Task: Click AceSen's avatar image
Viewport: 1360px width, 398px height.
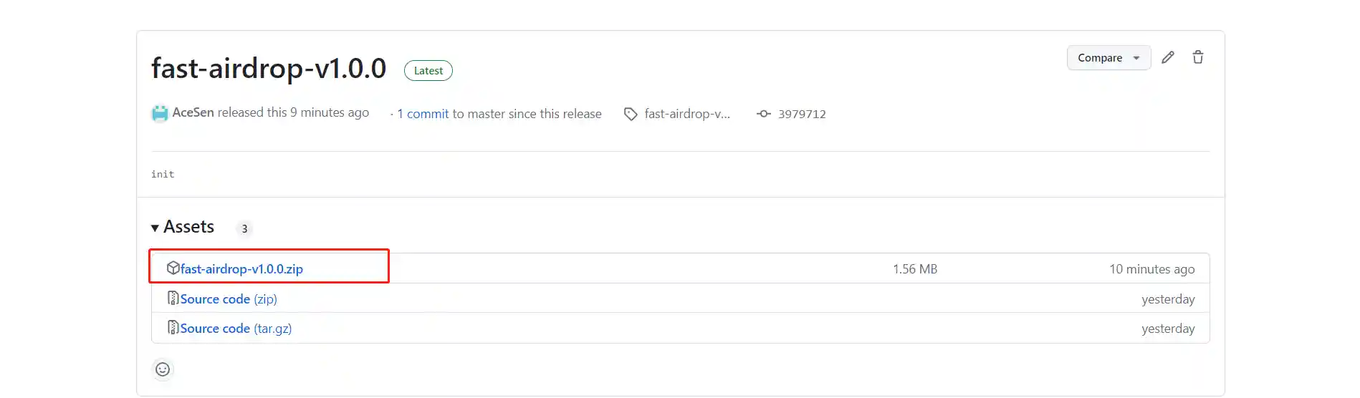Action: (x=160, y=113)
